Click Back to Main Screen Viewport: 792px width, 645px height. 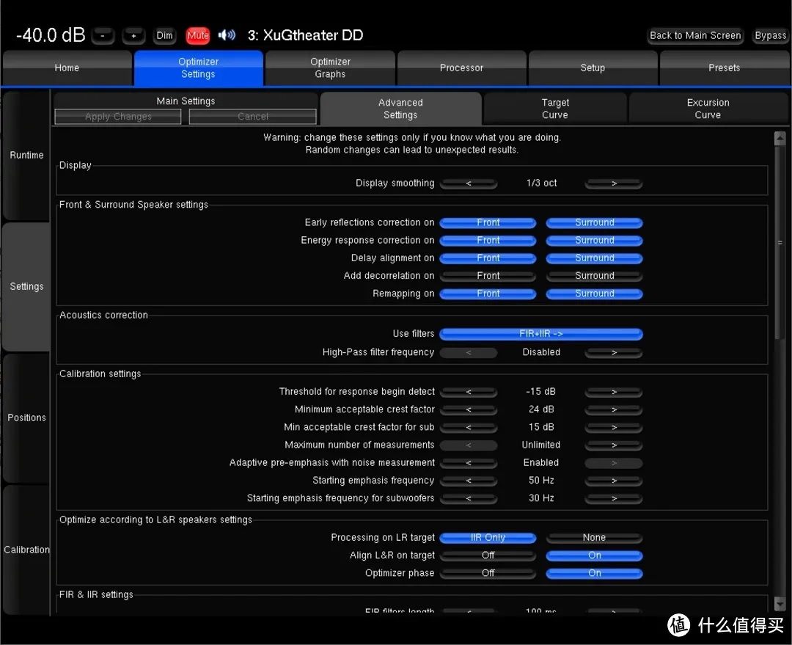tap(695, 35)
